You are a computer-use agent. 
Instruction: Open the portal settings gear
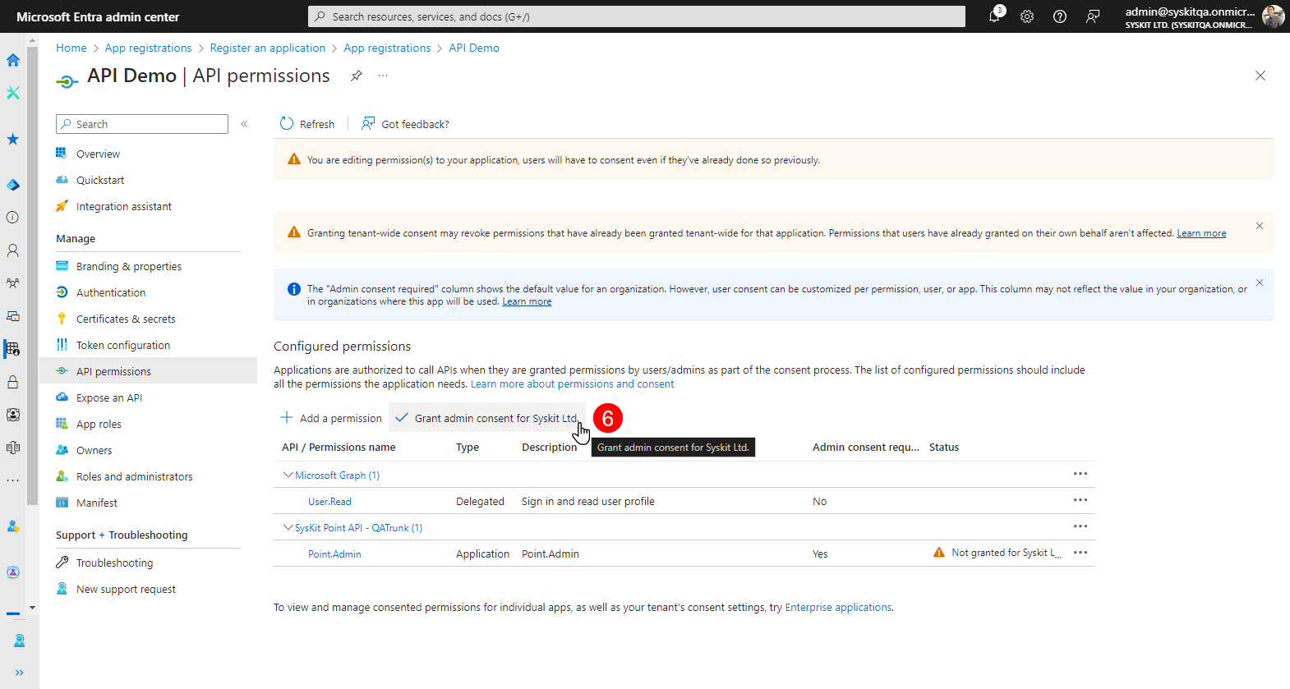click(1027, 16)
